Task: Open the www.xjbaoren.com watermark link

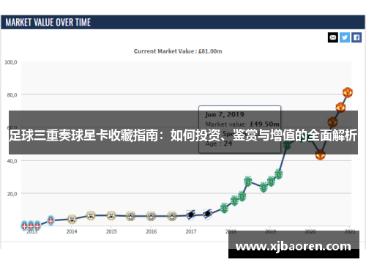Action: (x=294, y=247)
